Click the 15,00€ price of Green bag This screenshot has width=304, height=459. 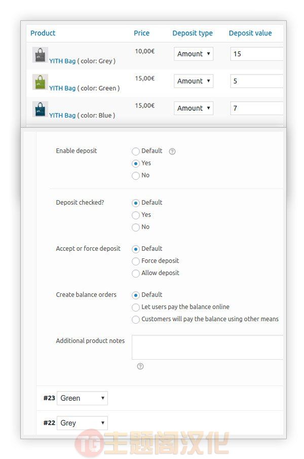[x=145, y=79]
